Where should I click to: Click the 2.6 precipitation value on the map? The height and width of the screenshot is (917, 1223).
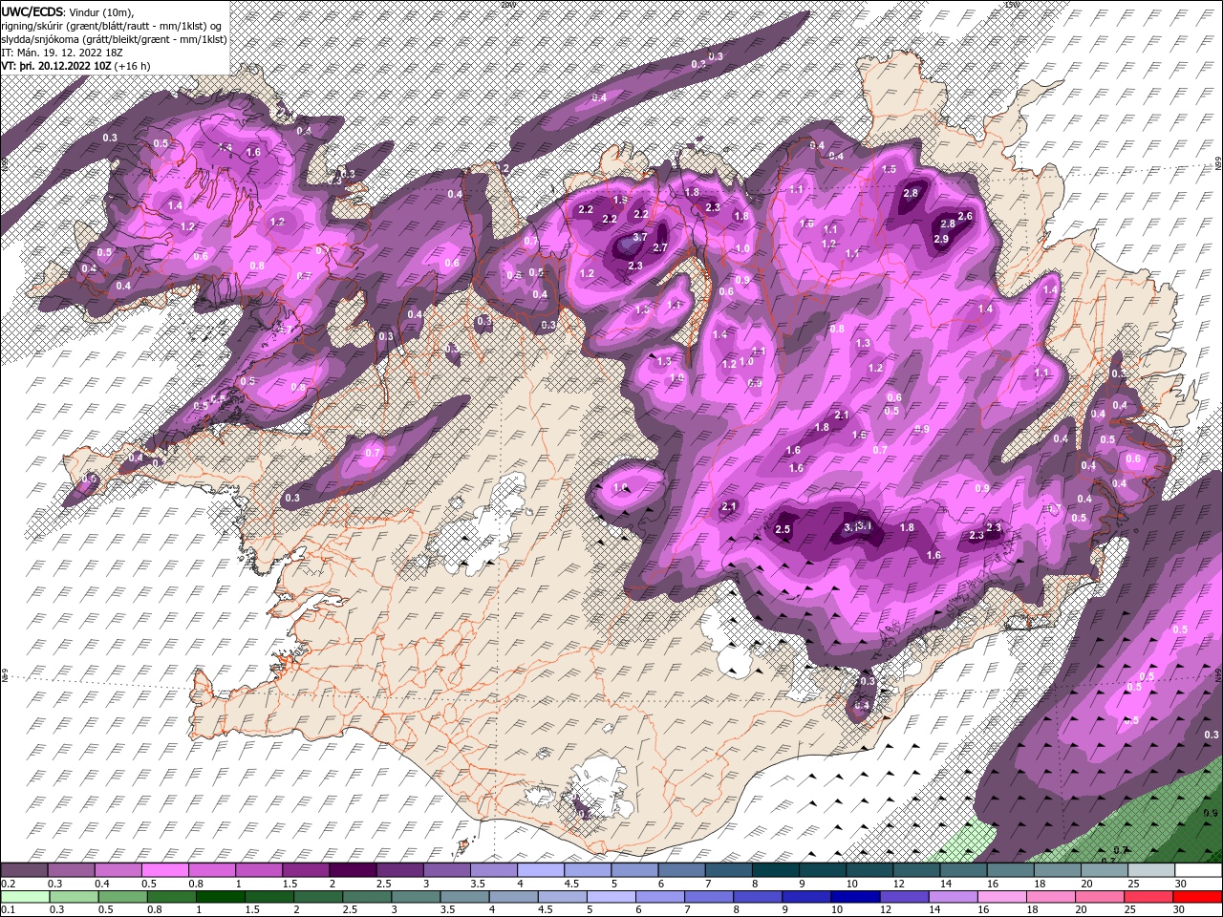965,217
